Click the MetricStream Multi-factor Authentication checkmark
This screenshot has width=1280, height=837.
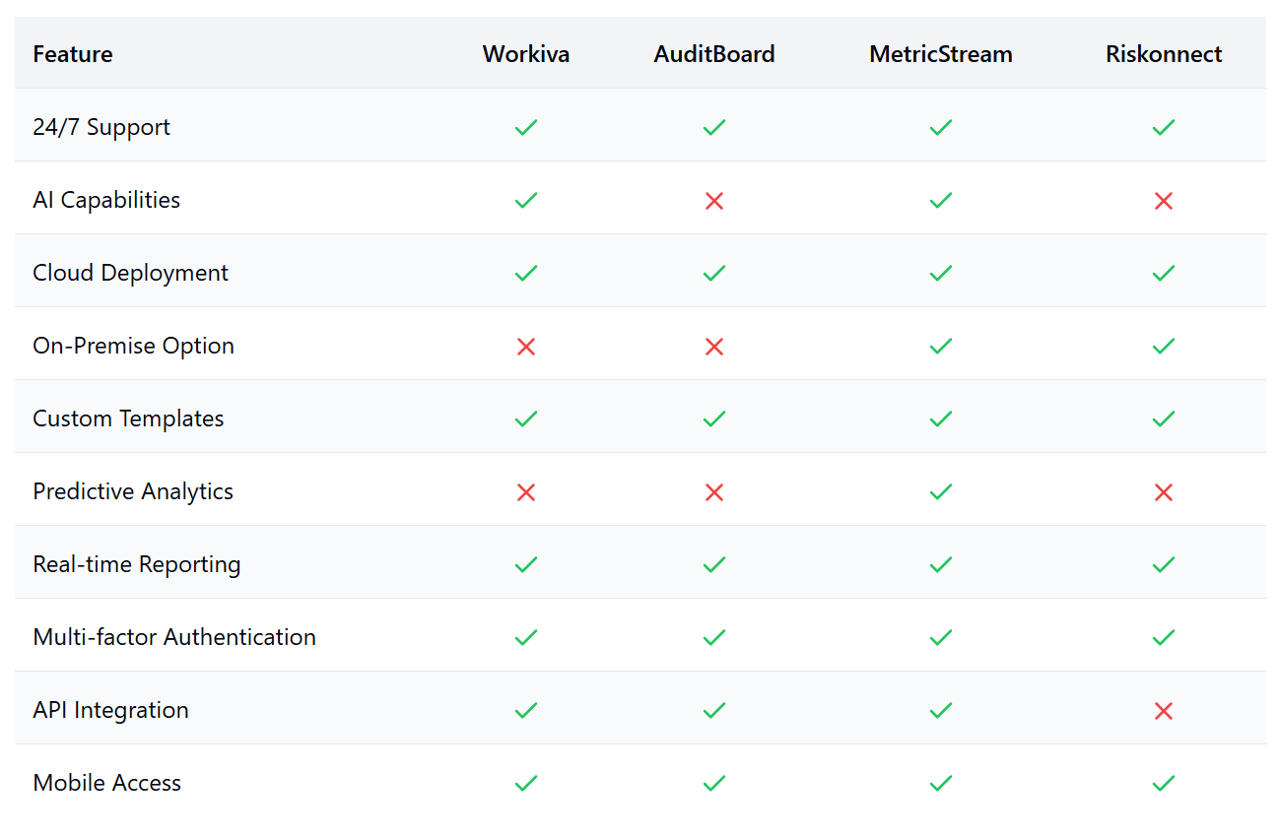coord(940,637)
